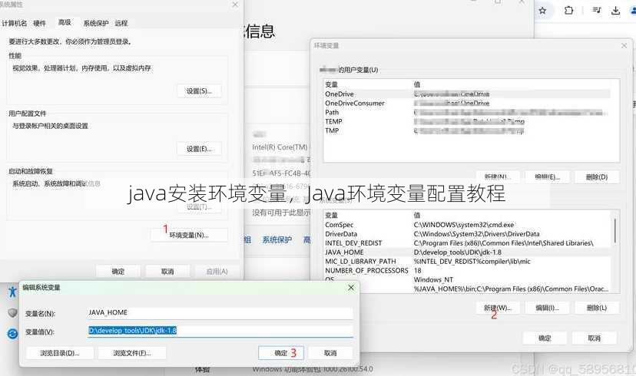Select the DriverData system variable row
Image resolution: width=636 pixels, height=376 pixels.
point(467,234)
